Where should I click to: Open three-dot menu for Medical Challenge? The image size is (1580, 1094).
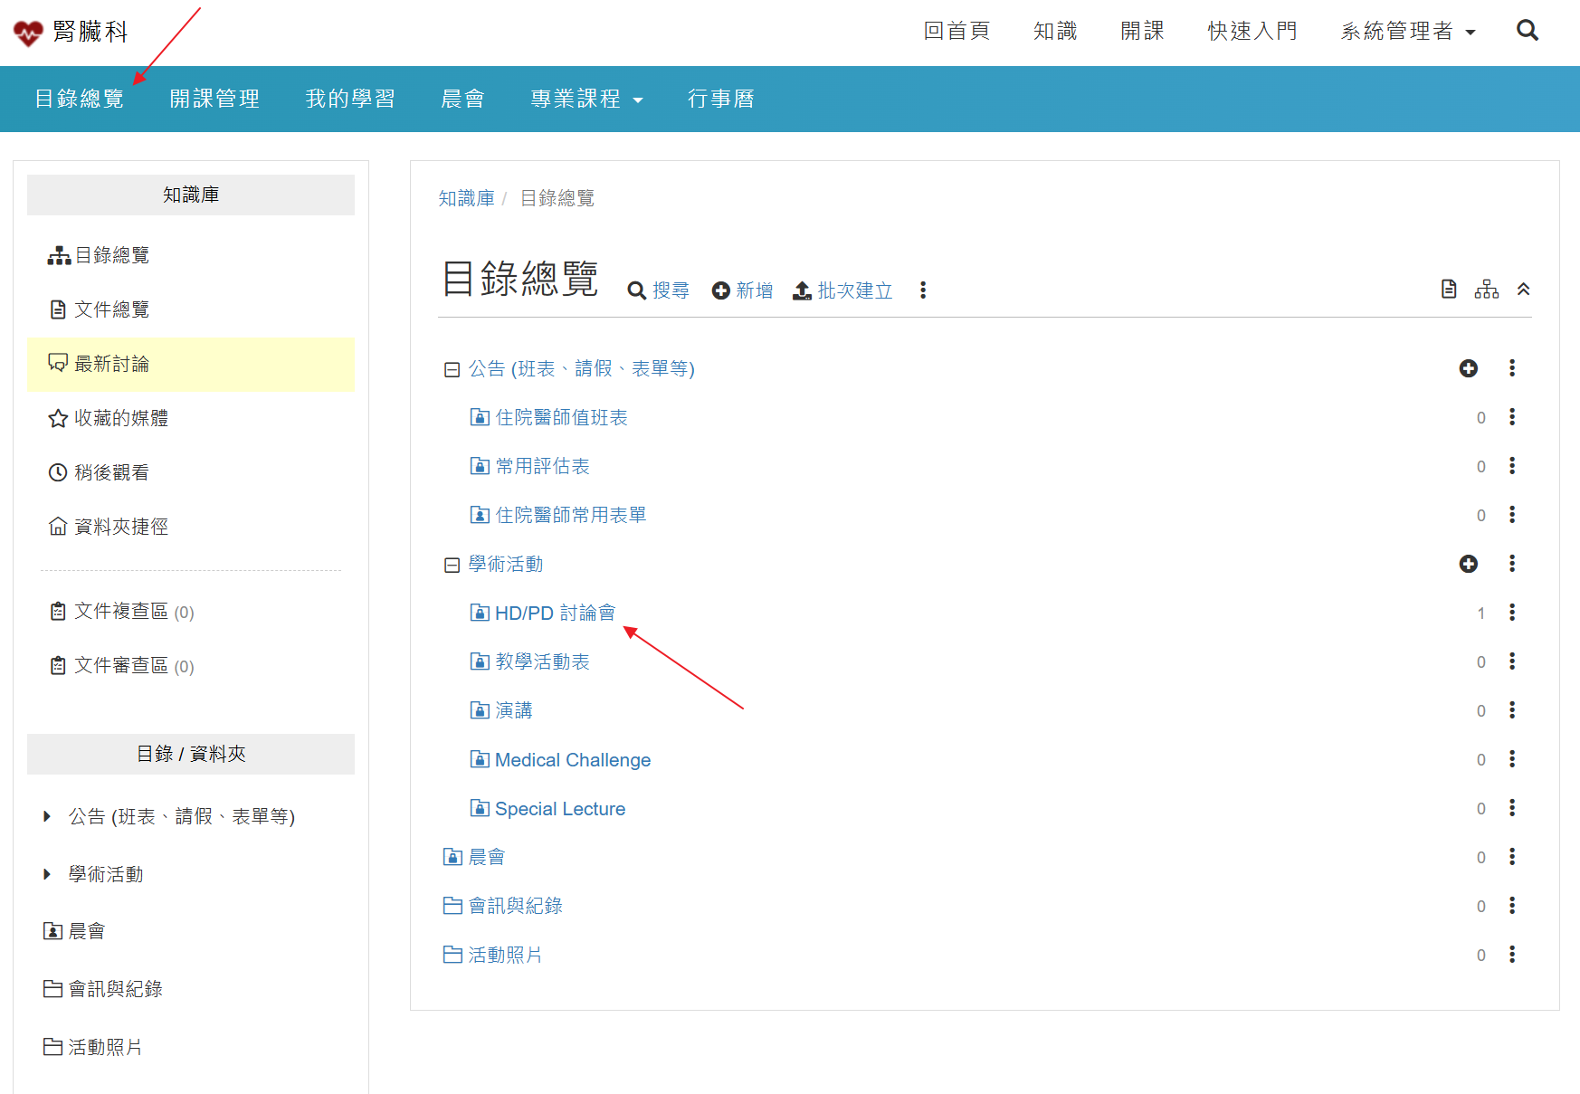(x=1511, y=759)
